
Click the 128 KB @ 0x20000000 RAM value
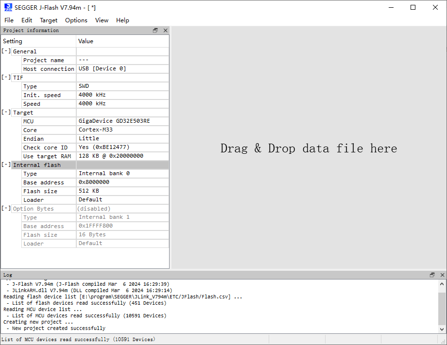tap(111, 156)
